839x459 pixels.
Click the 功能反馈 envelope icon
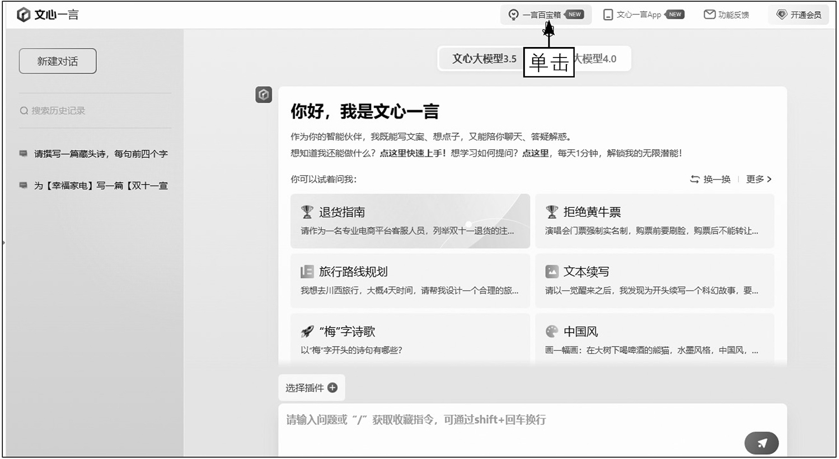tap(709, 15)
